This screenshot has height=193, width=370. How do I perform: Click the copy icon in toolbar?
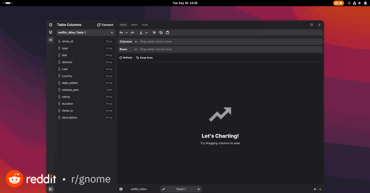click(x=161, y=33)
